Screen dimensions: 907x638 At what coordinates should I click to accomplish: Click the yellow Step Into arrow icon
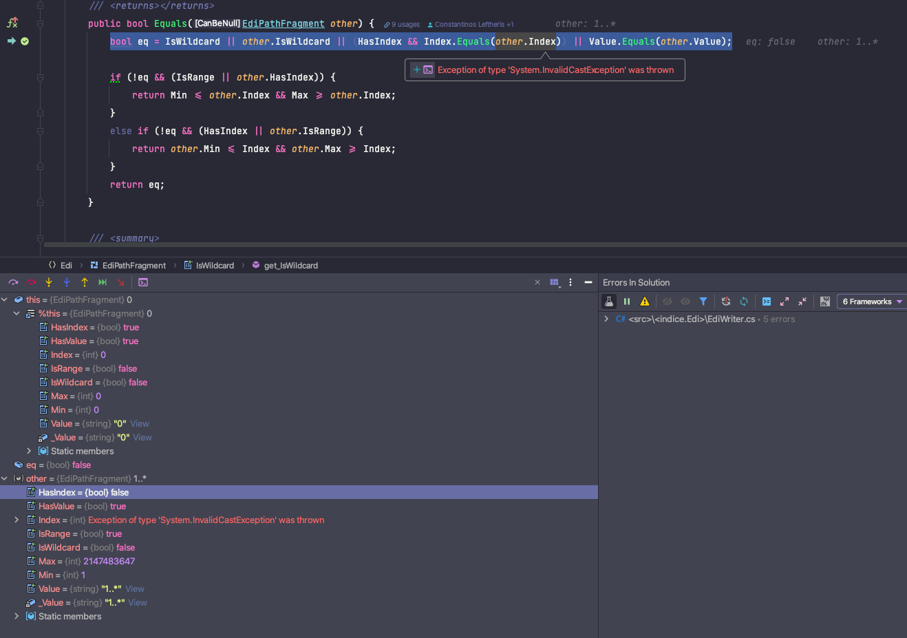click(49, 282)
